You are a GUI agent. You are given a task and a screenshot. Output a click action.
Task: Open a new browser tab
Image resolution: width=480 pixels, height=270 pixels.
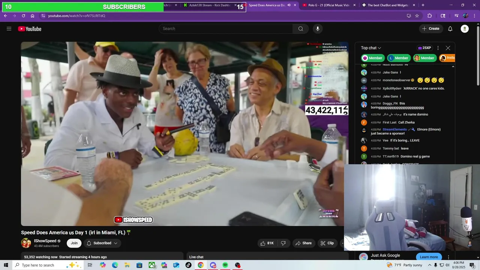(423, 5)
